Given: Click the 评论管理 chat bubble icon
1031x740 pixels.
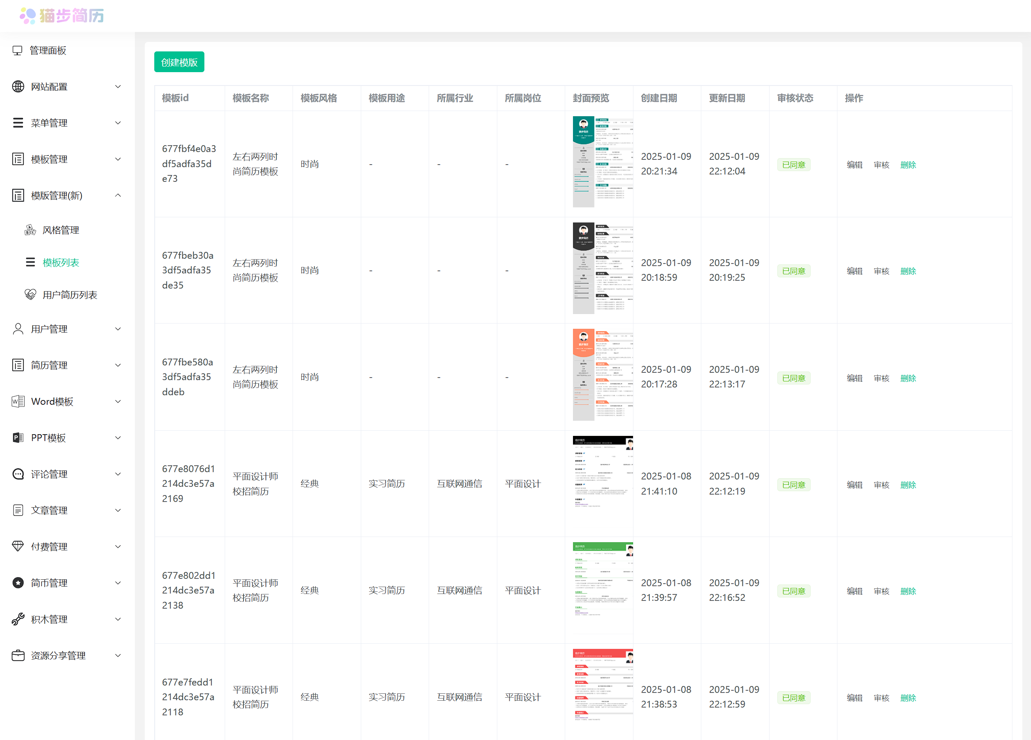Looking at the screenshot, I should coord(18,474).
